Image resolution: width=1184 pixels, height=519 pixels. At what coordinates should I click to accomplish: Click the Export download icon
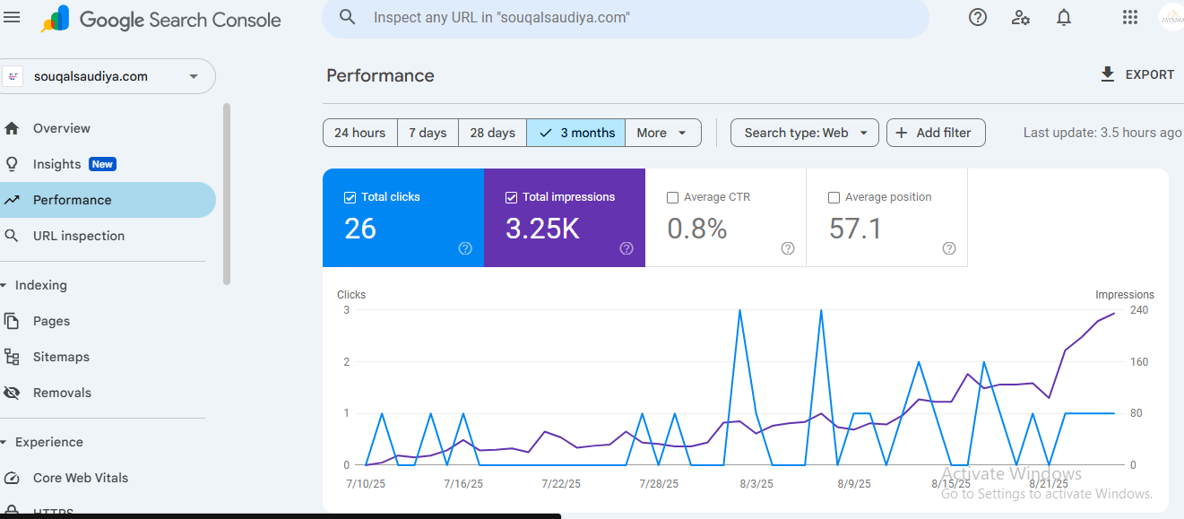coord(1108,74)
